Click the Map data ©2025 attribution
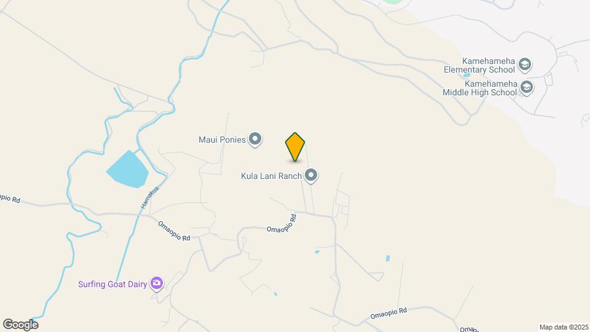Image resolution: width=590 pixels, height=332 pixels. [x=564, y=327]
